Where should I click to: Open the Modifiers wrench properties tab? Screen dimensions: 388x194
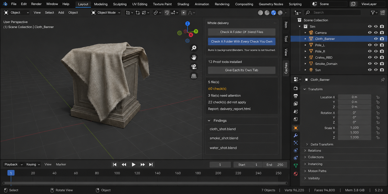[x=296, y=135]
